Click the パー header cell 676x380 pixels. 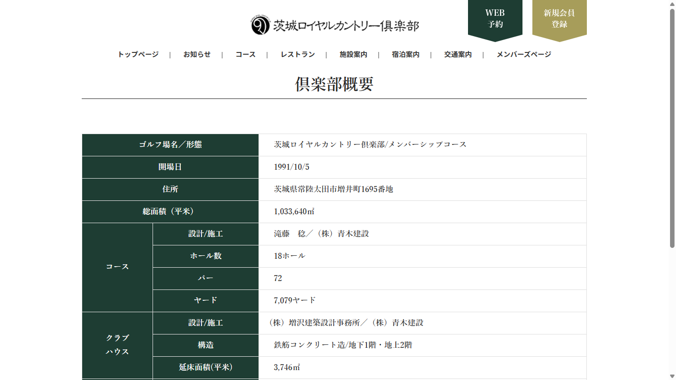click(206, 279)
